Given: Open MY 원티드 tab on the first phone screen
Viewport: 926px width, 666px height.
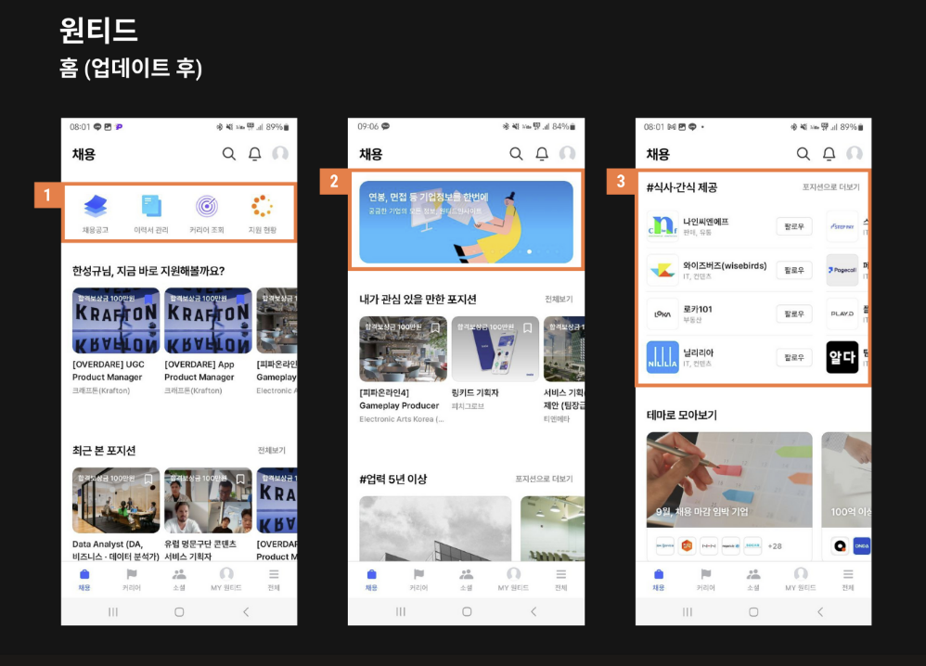Looking at the screenshot, I should click(x=226, y=579).
